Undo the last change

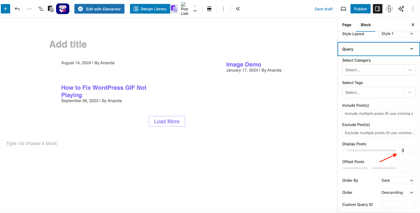tap(17, 9)
